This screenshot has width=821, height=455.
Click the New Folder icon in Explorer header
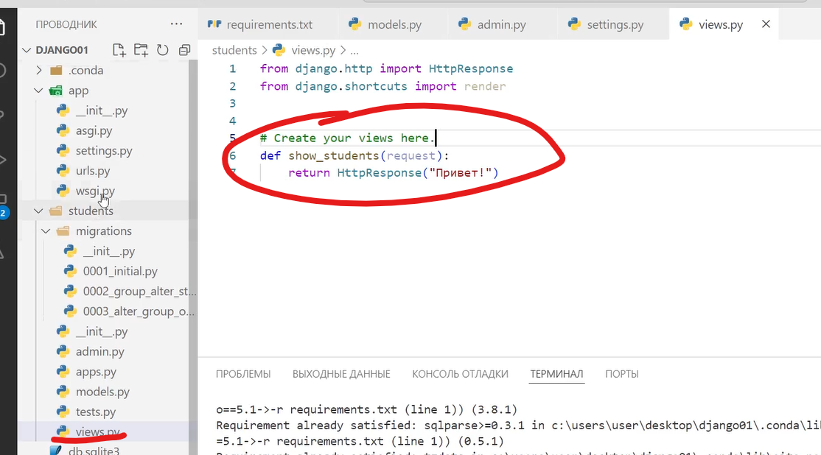pos(141,50)
